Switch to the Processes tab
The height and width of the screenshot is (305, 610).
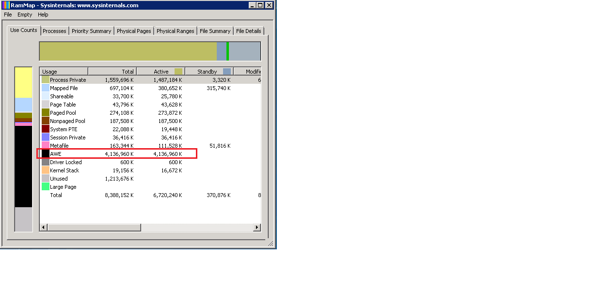coord(54,31)
